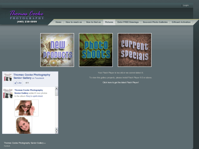View the photo of smiling girl tilting her head
The width and height of the screenshot is (199, 149).
point(24,125)
